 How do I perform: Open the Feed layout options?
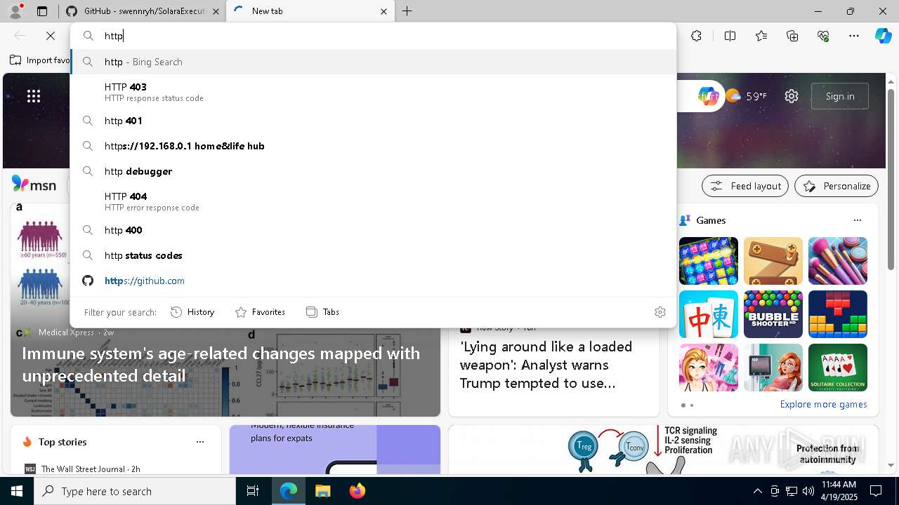(745, 186)
